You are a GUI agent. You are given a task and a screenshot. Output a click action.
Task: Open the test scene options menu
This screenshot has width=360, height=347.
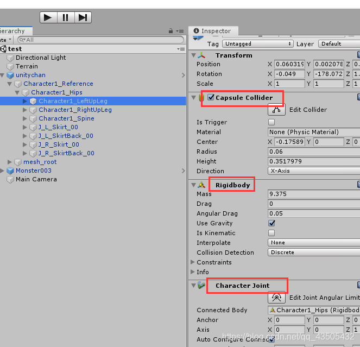coord(181,49)
